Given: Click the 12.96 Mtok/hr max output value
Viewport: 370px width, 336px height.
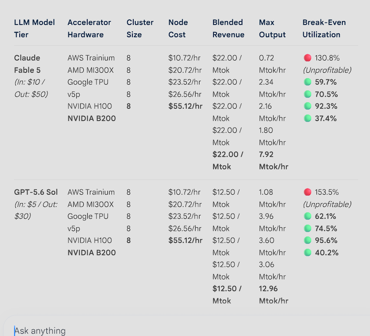Looking at the screenshot, I should click(274, 294).
